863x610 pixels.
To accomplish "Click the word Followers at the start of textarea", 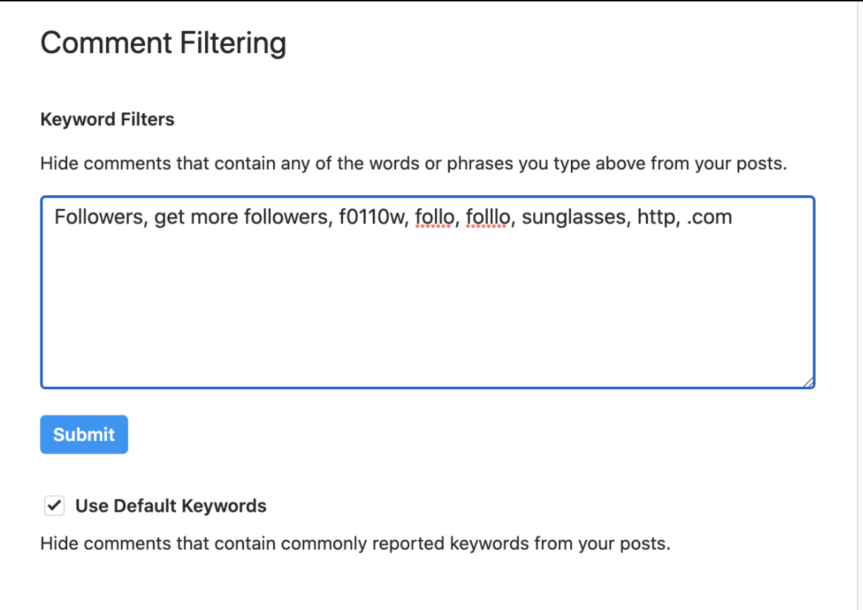I will click(x=99, y=217).
